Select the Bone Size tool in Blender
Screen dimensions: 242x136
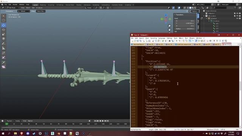3,57
